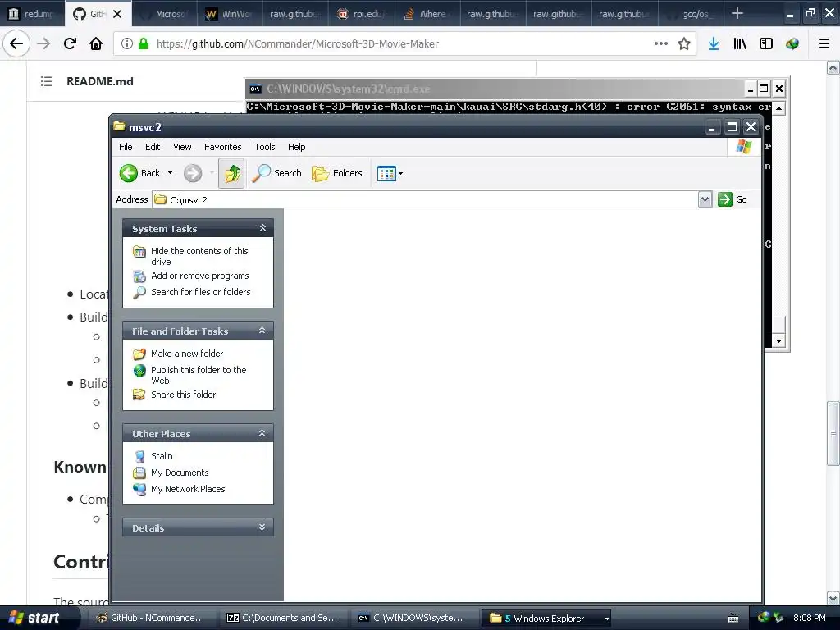The height and width of the screenshot is (630, 840).
Task: Close the active GitHub tab
Action: pos(117,14)
